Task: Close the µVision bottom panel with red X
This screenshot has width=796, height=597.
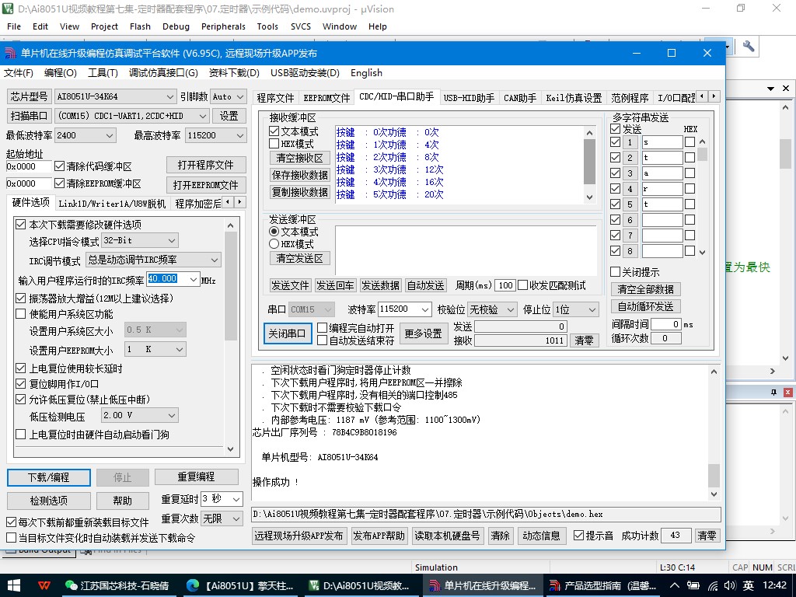Action: [x=787, y=393]
